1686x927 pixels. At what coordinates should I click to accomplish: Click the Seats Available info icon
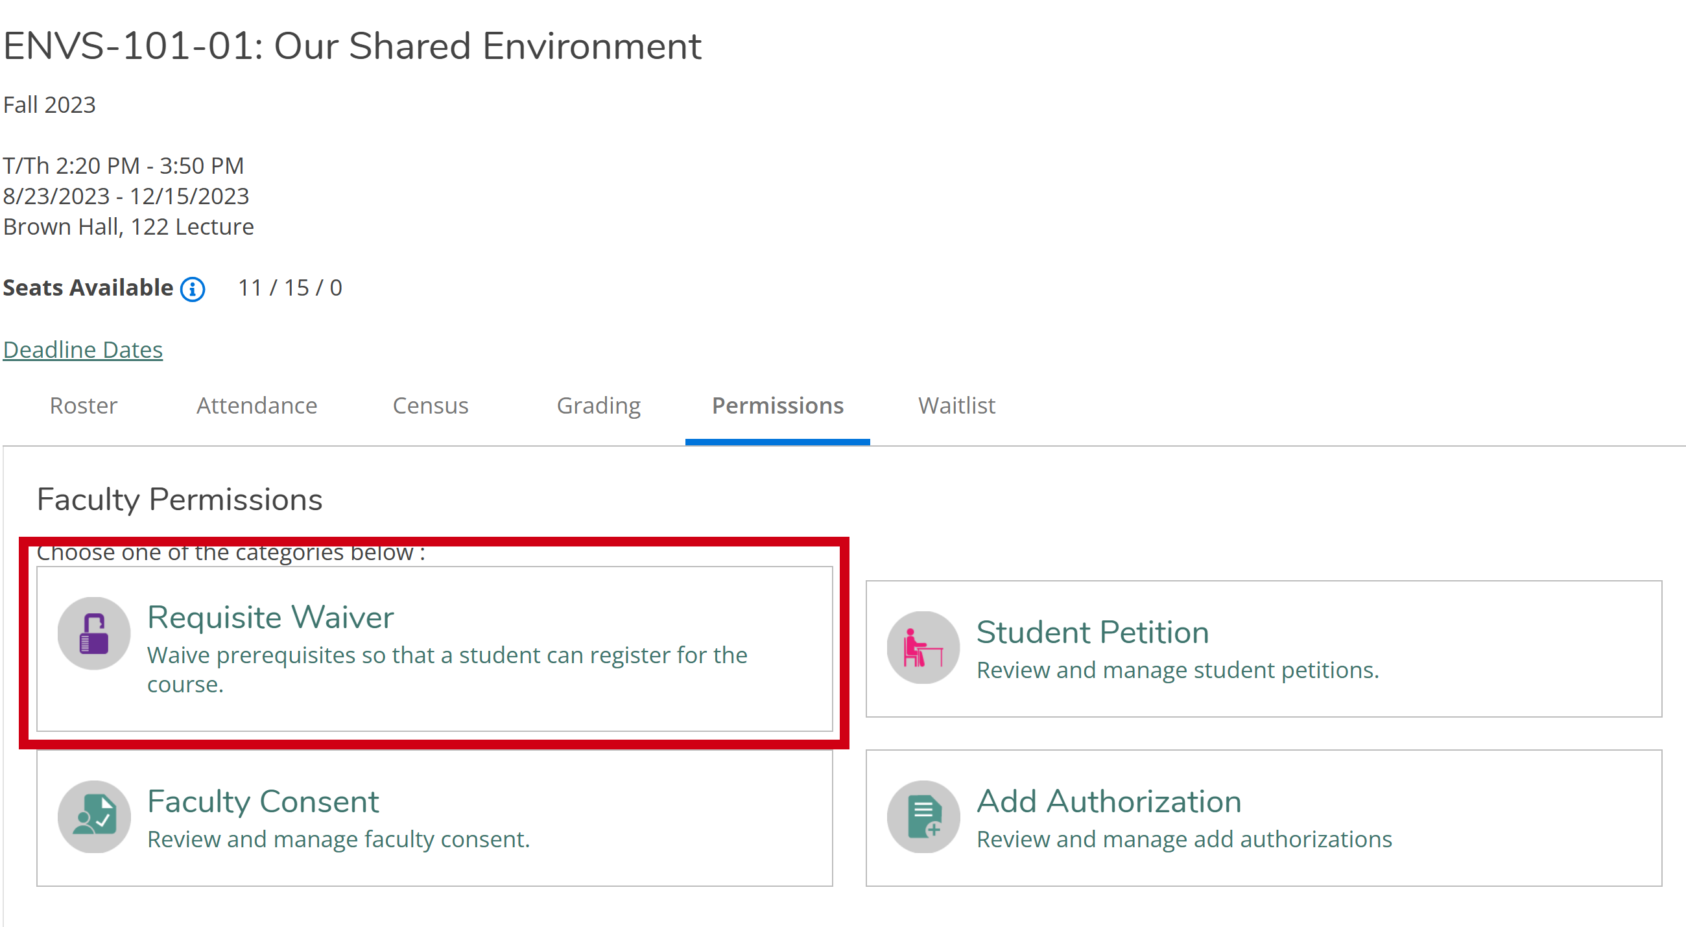193,289
